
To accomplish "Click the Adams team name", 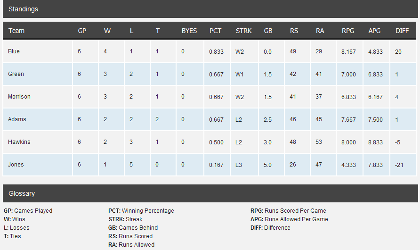I will (x=17, y=119).
